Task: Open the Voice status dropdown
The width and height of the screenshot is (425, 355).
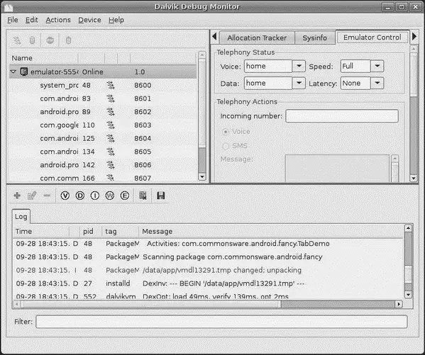Action: click(x=299, y=66)
